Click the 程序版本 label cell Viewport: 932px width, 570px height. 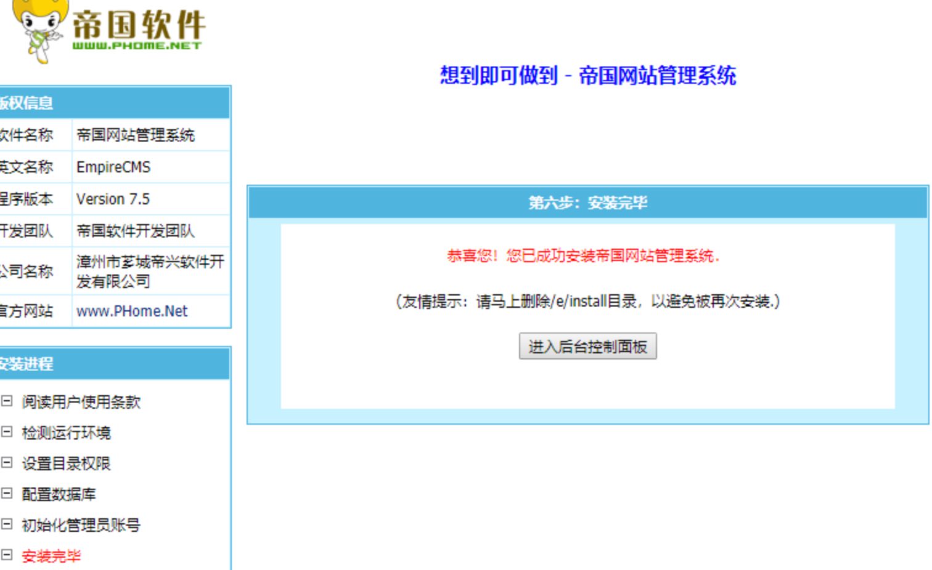(x=36, y=199)
